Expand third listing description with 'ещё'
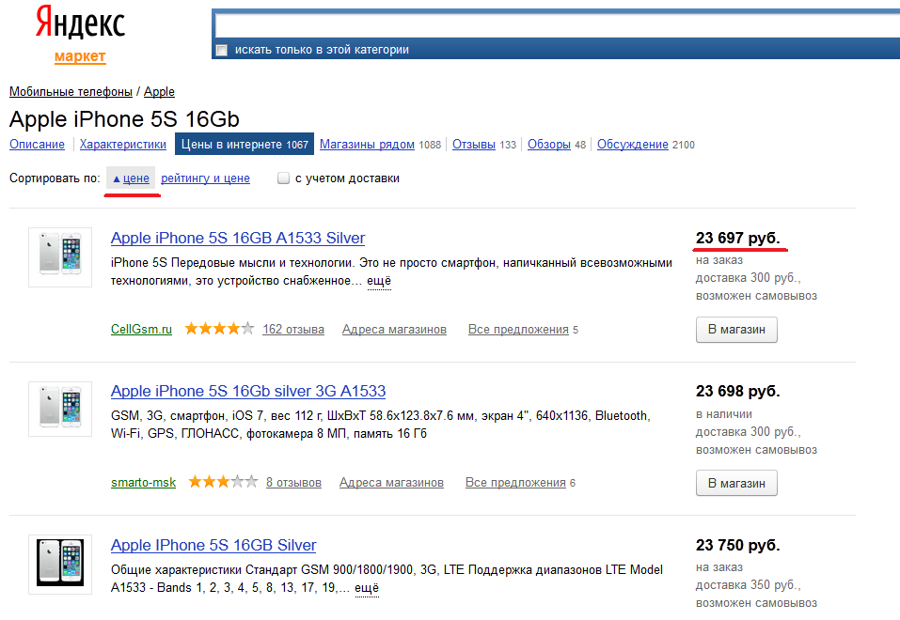 click(x=367, y=588)
